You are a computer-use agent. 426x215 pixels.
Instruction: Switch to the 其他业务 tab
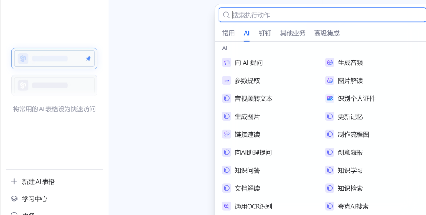(293, 33)
